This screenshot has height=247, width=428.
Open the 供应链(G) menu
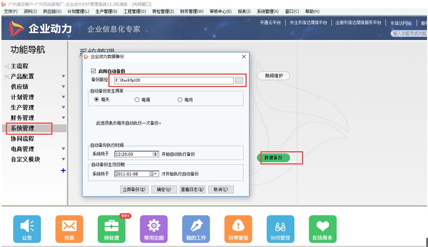52,11
